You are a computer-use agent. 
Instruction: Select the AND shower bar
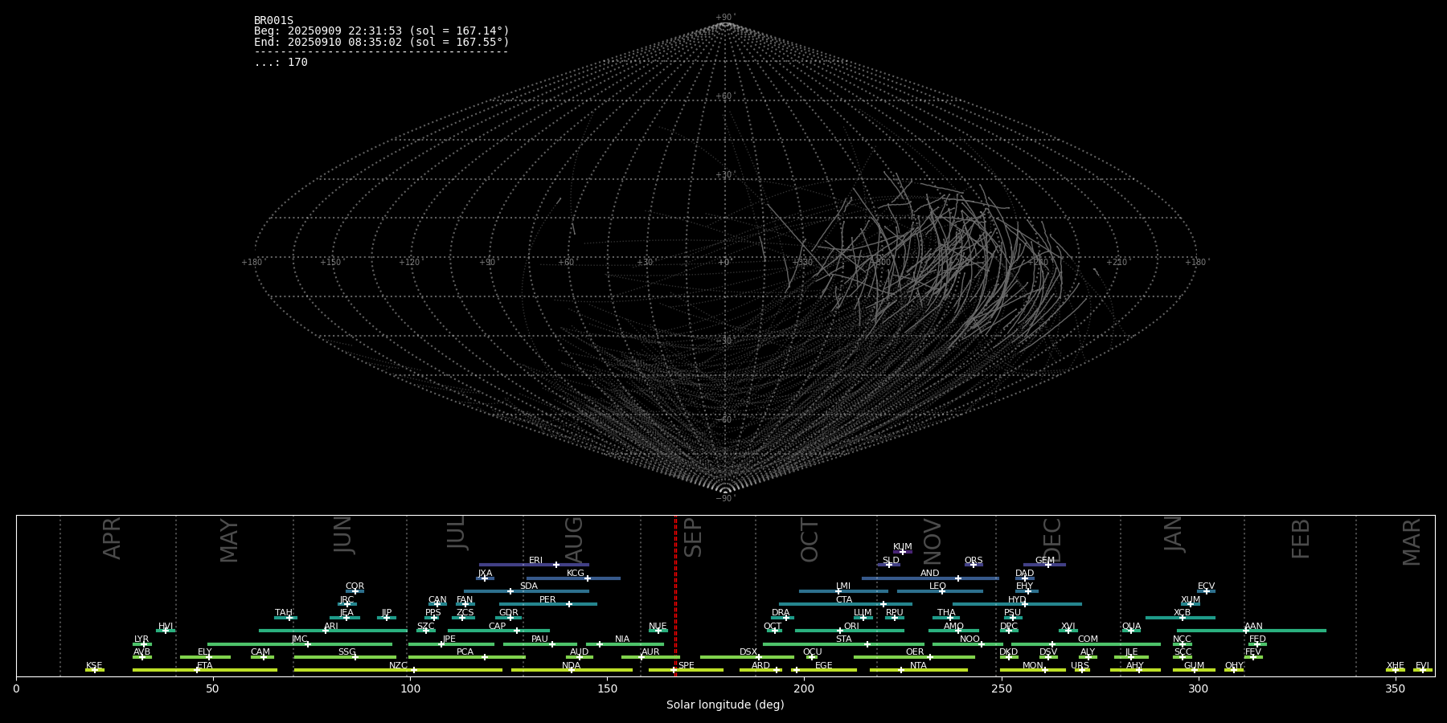(930, 578)
